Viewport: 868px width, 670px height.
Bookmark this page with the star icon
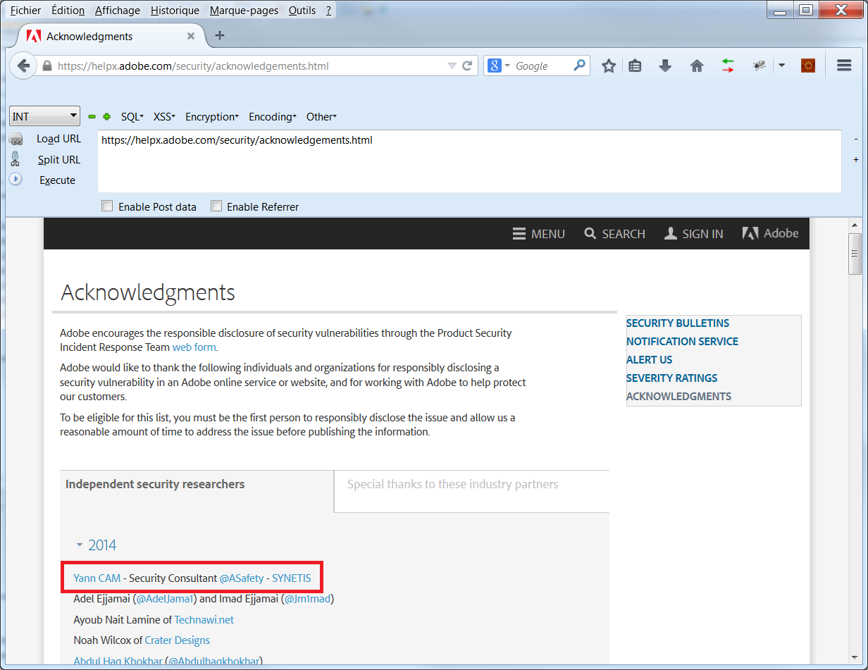pyautogui.click(x=609, y=66)
